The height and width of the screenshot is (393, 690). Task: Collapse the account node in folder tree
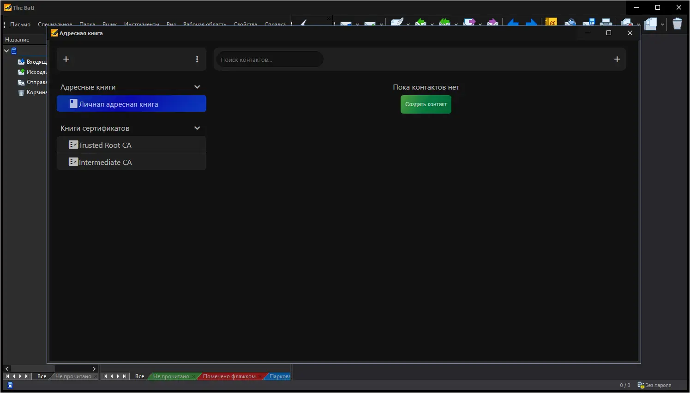point(6,51)
